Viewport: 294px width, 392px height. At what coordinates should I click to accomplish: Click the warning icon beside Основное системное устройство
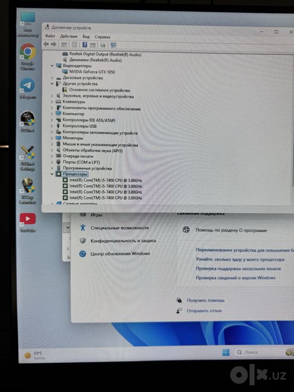click(x=65, y=90)
